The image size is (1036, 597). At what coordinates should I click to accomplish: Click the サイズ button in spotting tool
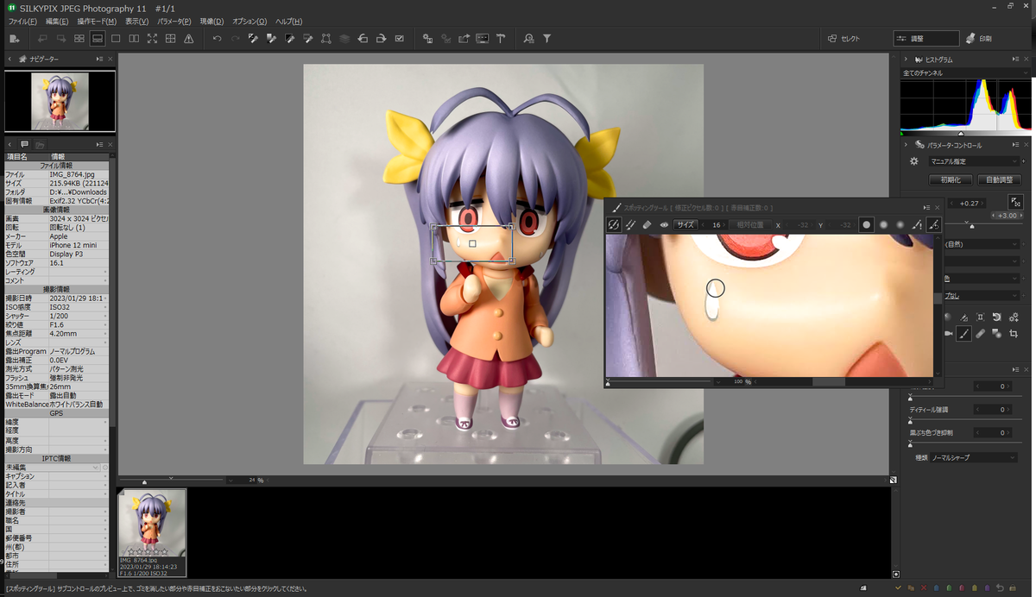[685, 224]
